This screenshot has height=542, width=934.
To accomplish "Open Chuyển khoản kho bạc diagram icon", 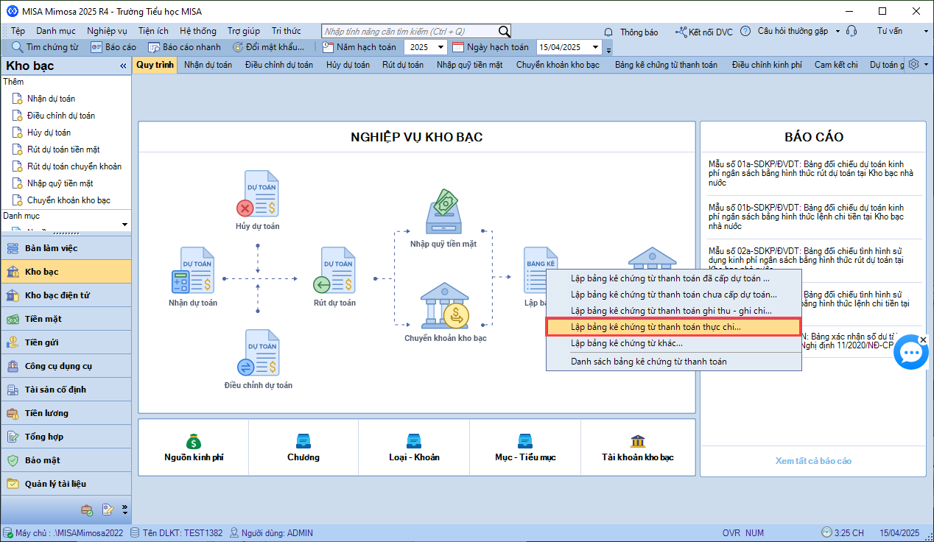I will coord(445,306).
